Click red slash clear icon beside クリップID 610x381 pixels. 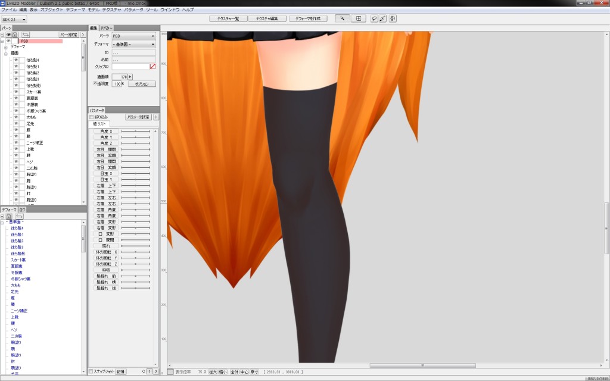click(x=152, y=67)
